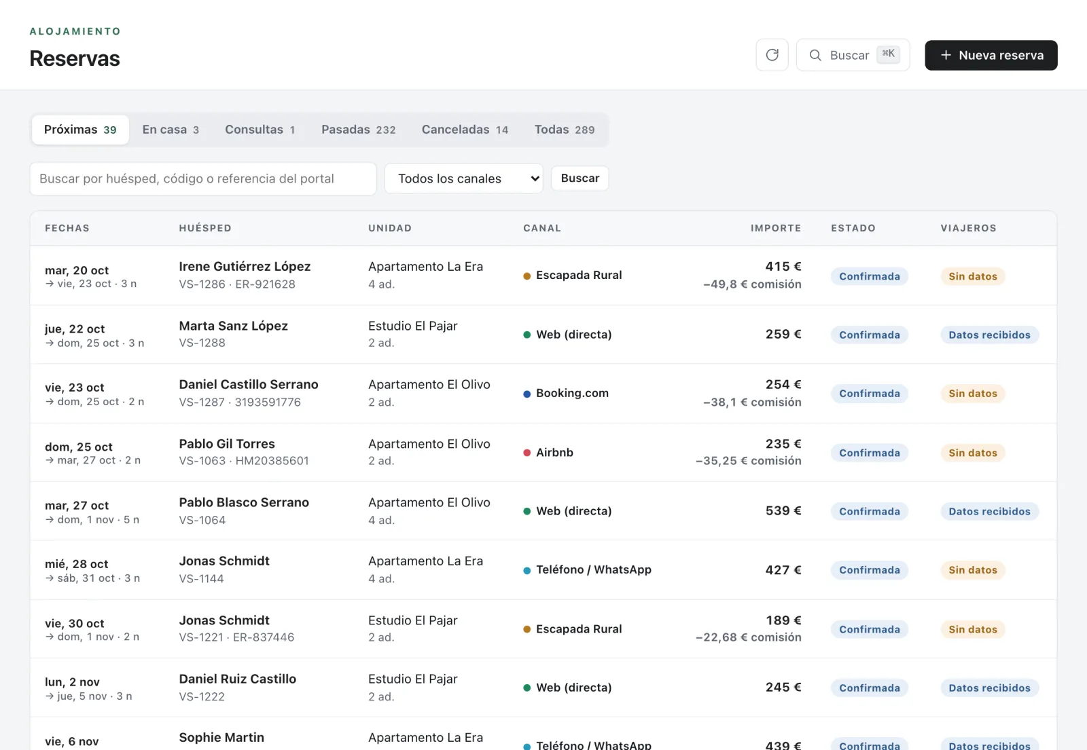Click the FECHAS column header
The height and width of the screenshot is (750, 1087).
(x=67, y=228)
